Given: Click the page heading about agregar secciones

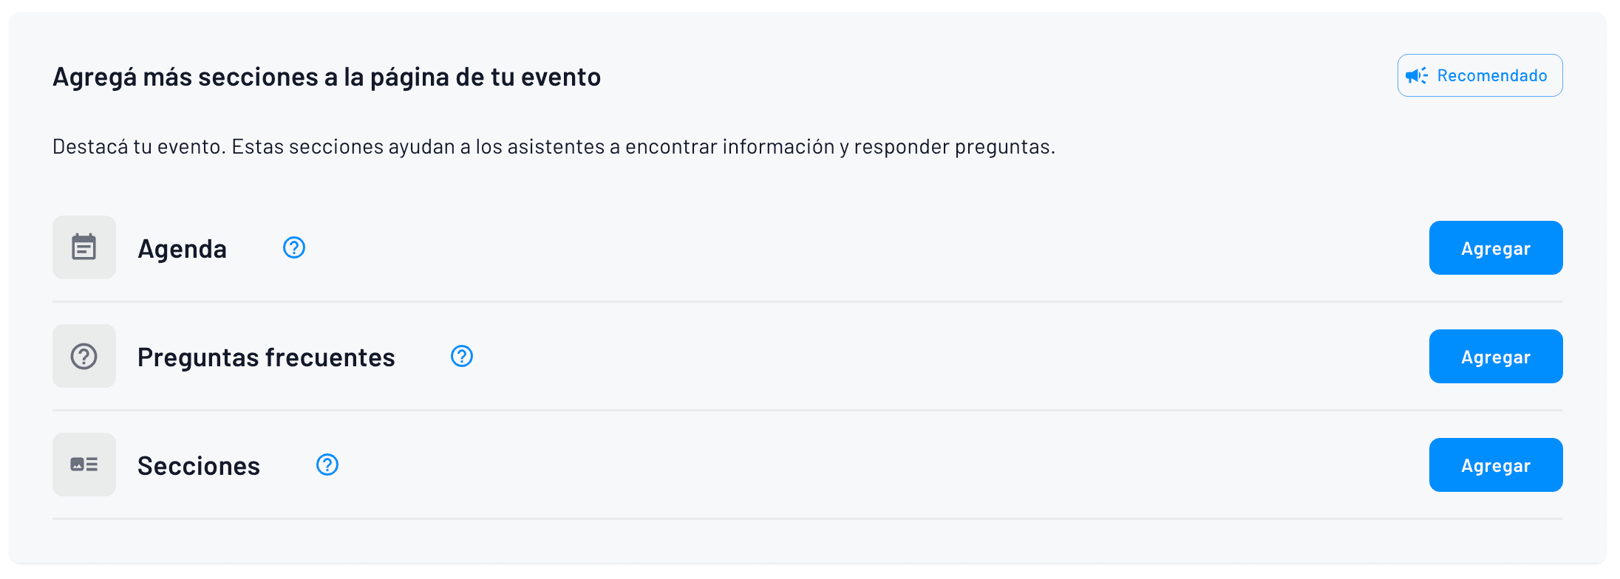Looking at the screenshot, I should (x=326, y=75).
